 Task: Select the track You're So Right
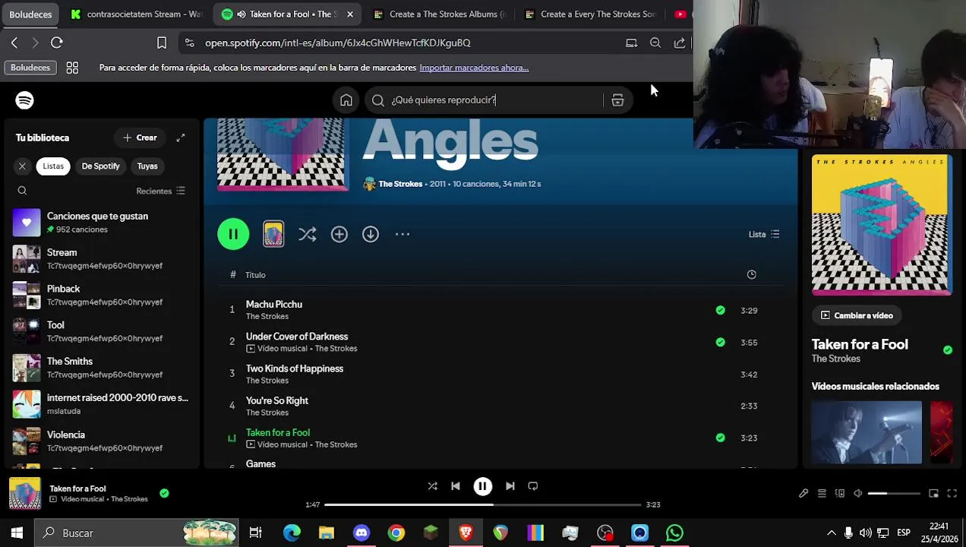point(277,400)
